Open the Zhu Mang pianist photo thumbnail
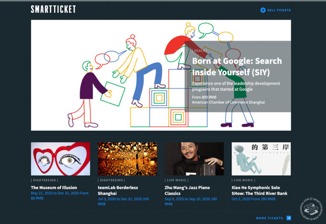The width and height of the screenshot is (326, 224). (194, 158)
